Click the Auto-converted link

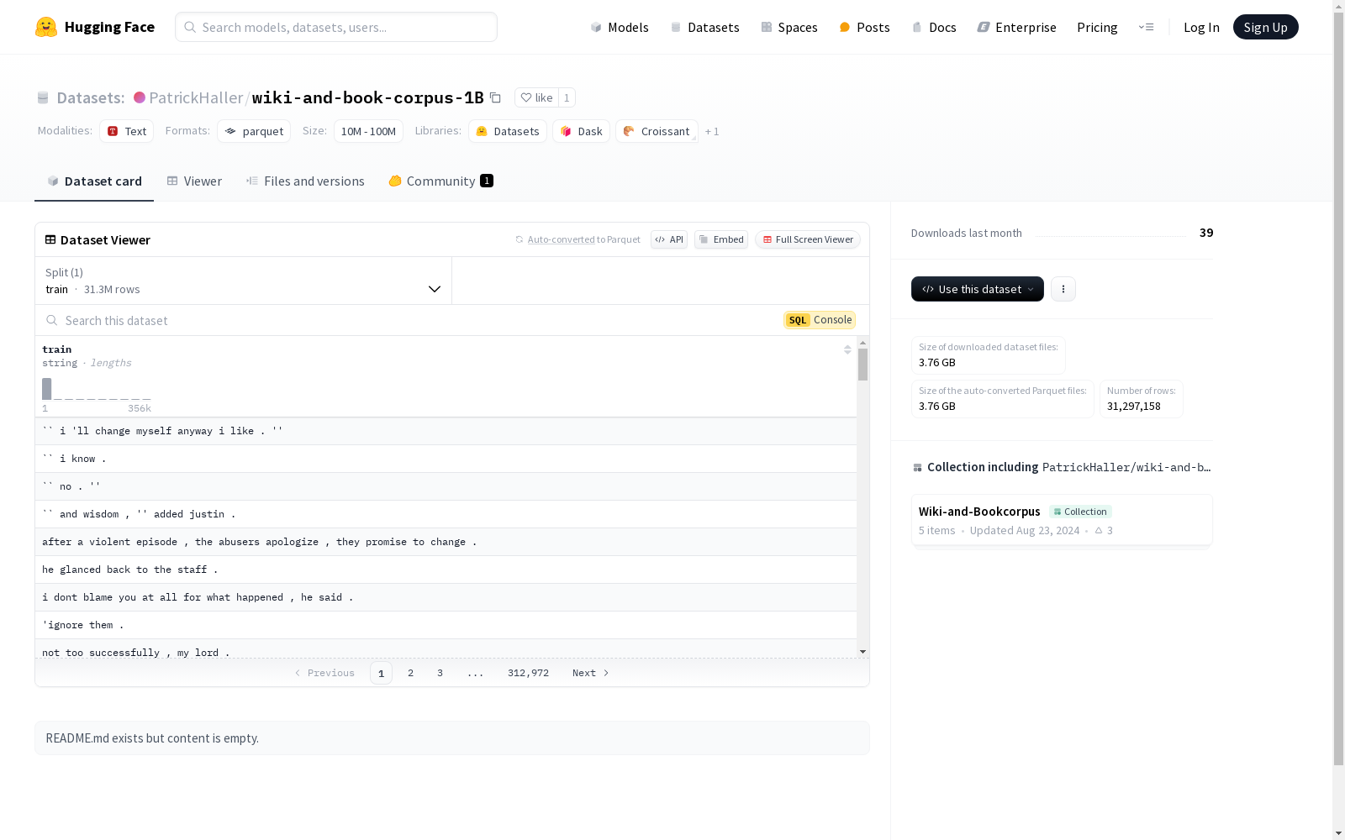[x=562, y=239]
